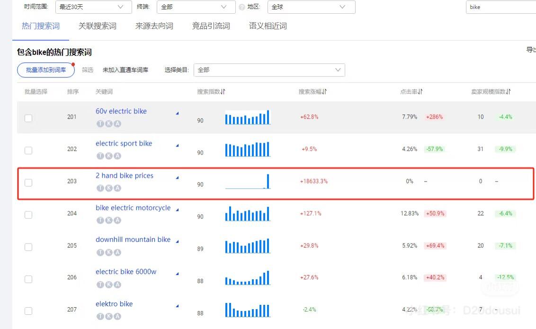Click K badge under electric bike 6000w
This screenshot has width=536, height=329.
[109, 284]
